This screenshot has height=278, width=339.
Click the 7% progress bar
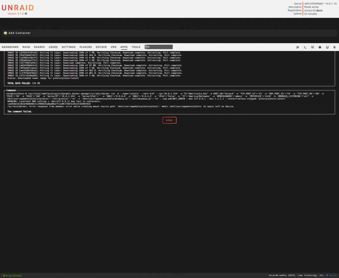159,47
